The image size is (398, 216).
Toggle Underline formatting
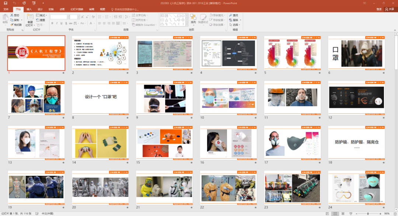[x=62, y=23]
